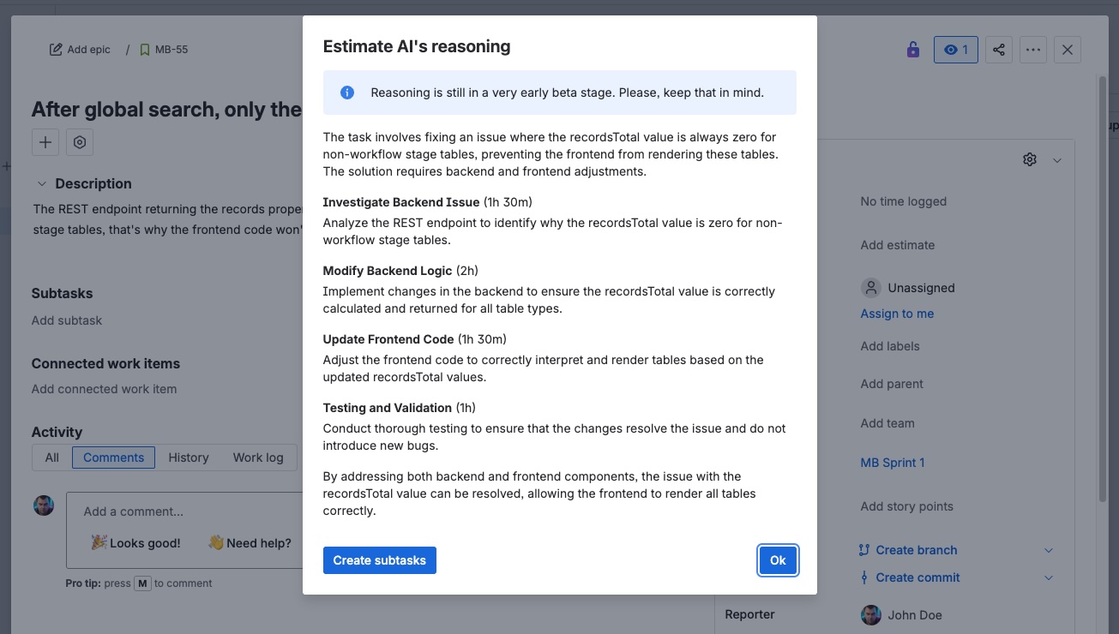This screenshot has width=1119, height=634.
Task: Switch to the History activity tab
Action: tap(189, 458)
